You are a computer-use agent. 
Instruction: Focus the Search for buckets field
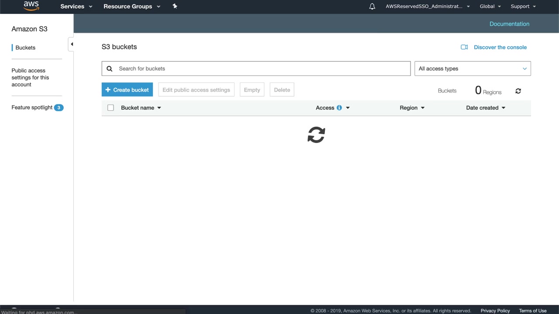[256, 68]
